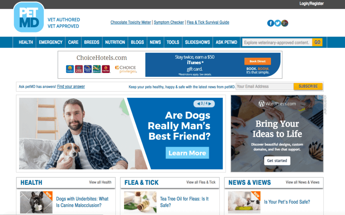Open the French bulldog underbite article thumbnail
This screenshot has width=345, height=215.
[36, 202]
